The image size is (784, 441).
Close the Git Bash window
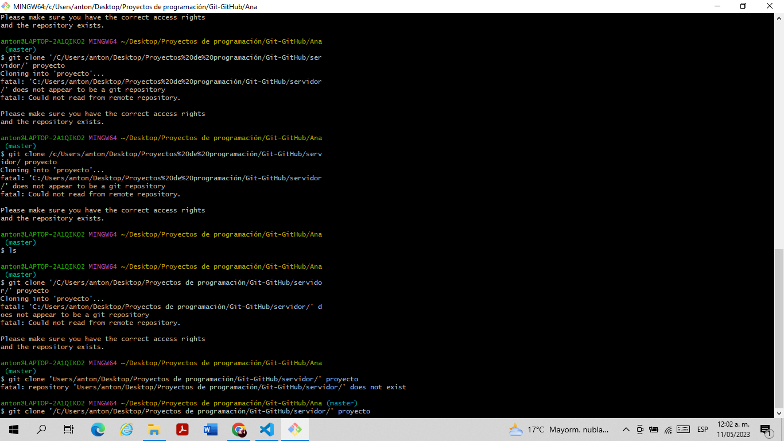[770, 6]
